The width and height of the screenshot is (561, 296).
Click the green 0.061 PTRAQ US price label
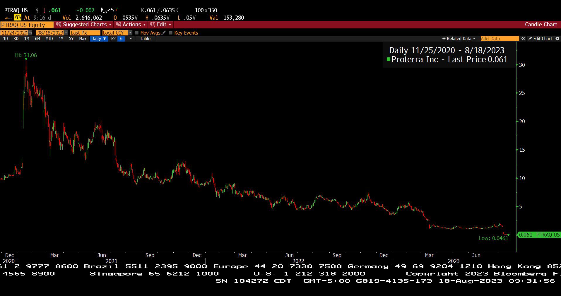point(539,235)
